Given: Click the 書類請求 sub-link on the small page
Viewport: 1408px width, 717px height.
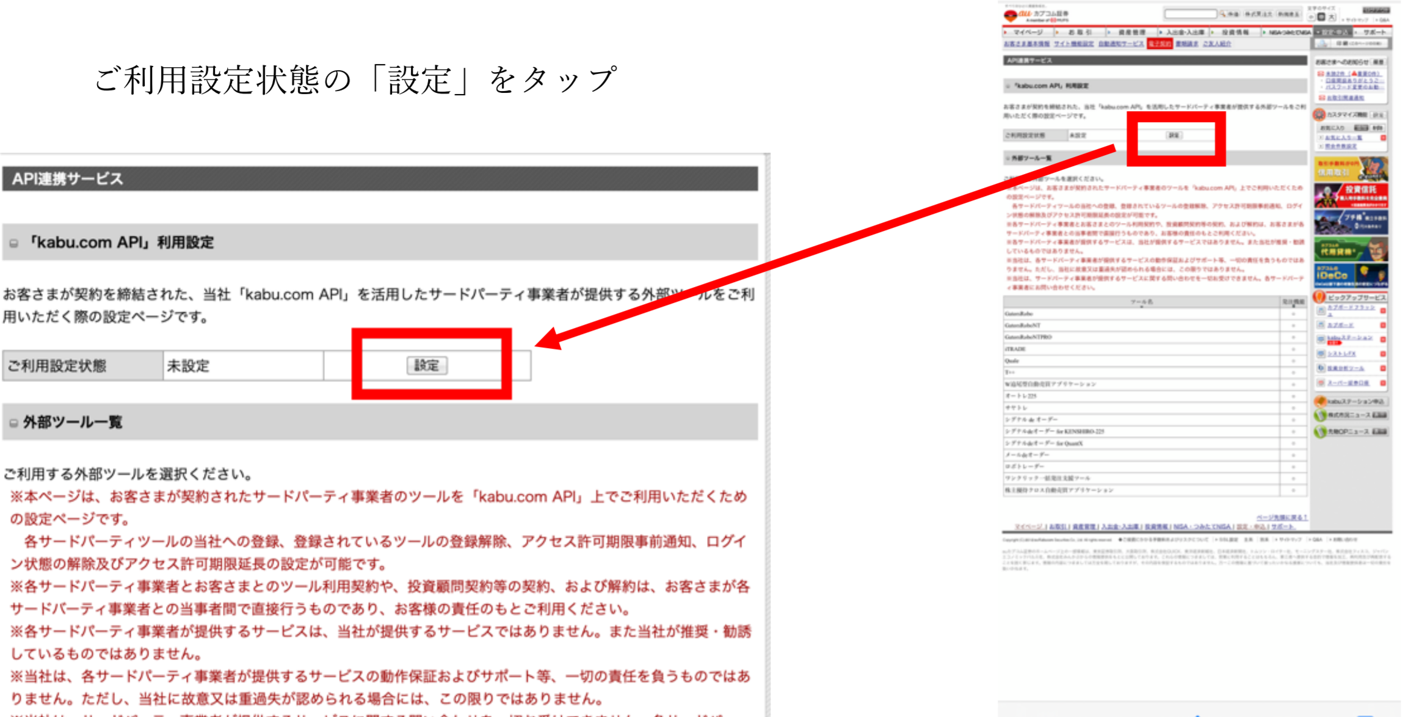Looking at the screenshot, I should [x=1187, y=44].
